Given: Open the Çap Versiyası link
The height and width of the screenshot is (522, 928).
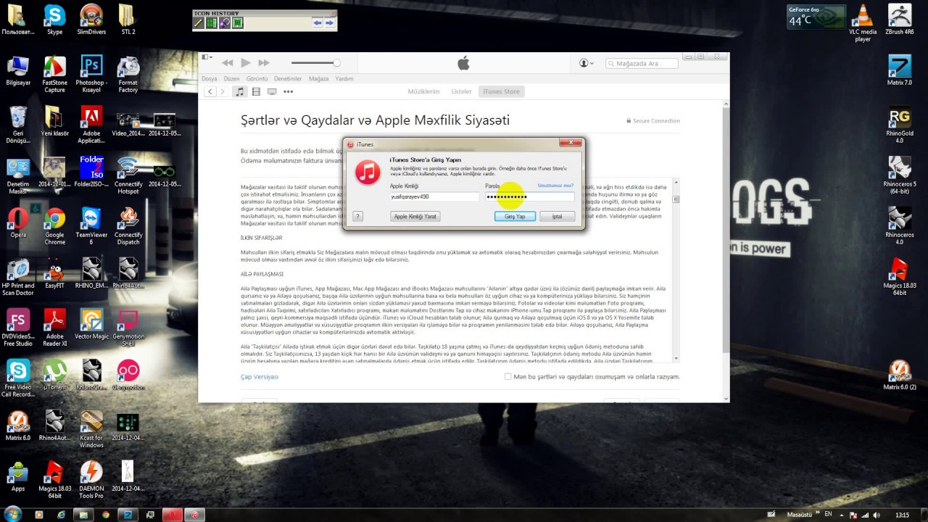Looking at the screenshot, I should (260, 377).
